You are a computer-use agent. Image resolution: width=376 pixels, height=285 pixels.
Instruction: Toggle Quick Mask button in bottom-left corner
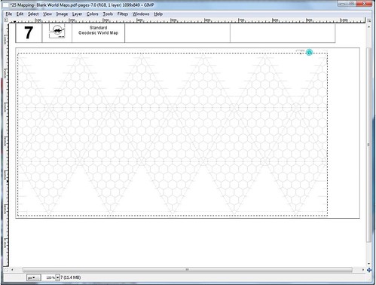tap(6, 270)
